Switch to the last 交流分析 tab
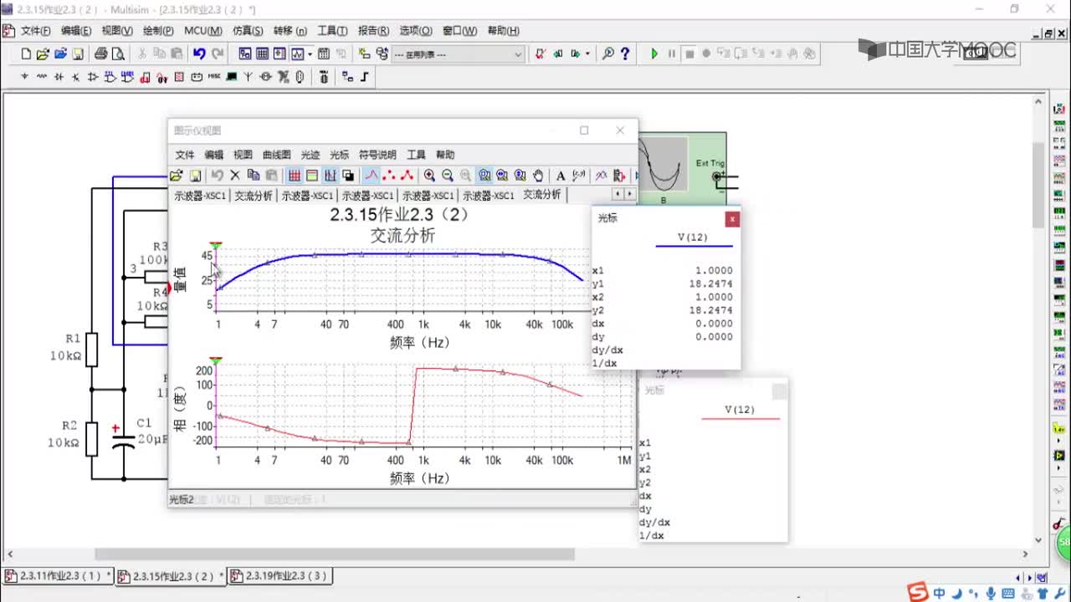This screenshot has height=602, width=1071. coord(542,195)
